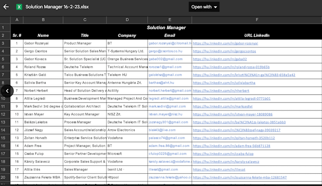
Task: Open marksedivi LinkedIn URL
Action: coord(223,107)
